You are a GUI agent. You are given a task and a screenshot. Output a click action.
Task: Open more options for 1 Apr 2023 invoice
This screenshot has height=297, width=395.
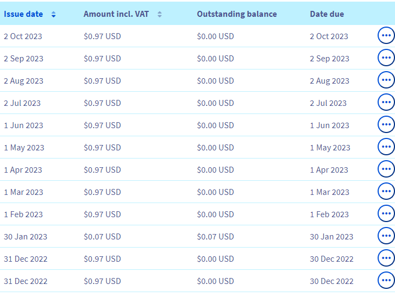[x=386, y=169]
